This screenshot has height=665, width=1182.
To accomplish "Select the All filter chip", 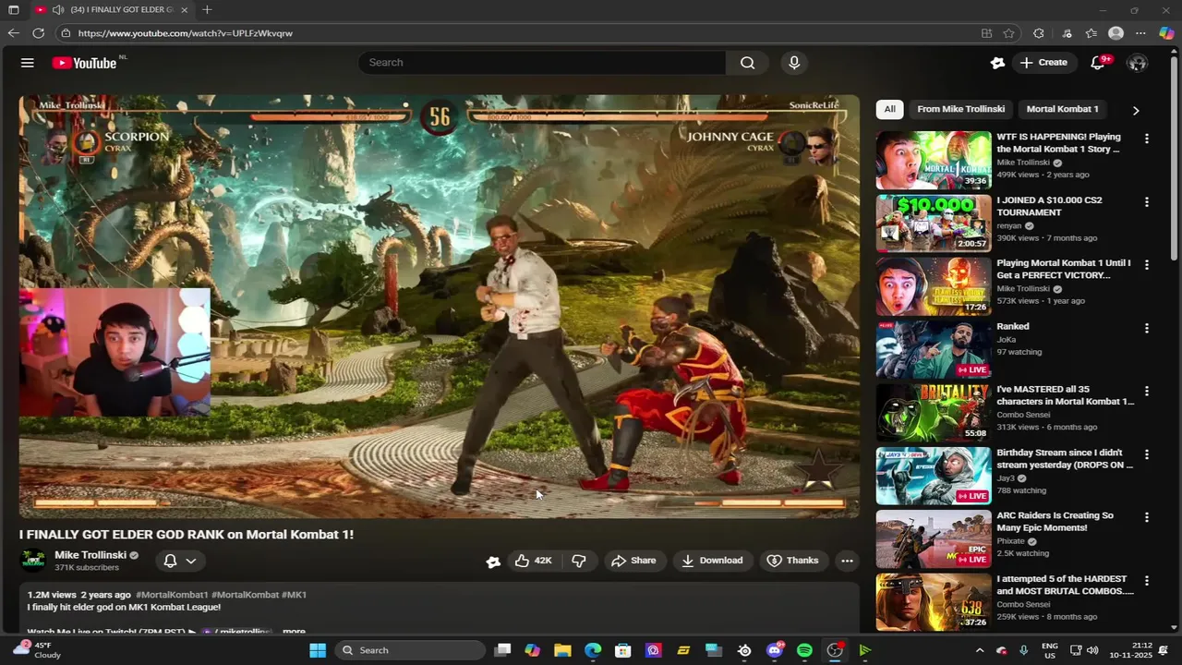I will 889,109.
